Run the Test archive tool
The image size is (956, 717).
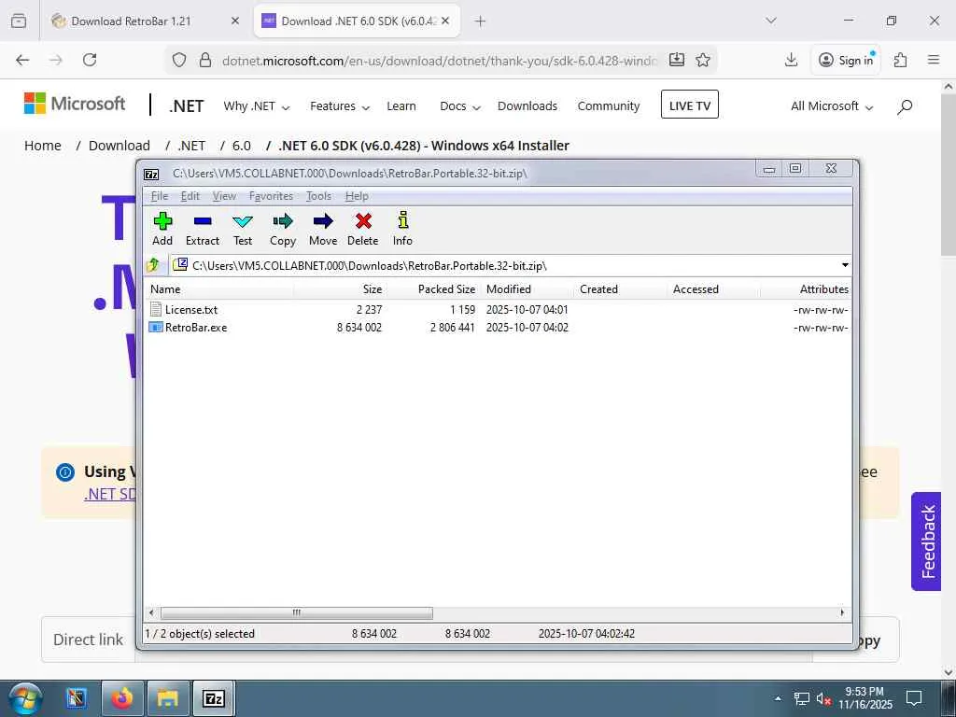(x=243, y=230)
